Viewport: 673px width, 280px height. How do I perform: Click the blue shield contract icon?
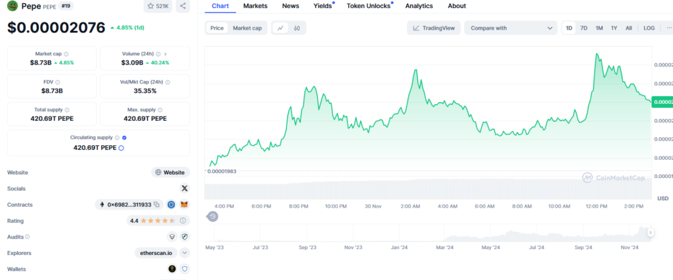(172, 205)
